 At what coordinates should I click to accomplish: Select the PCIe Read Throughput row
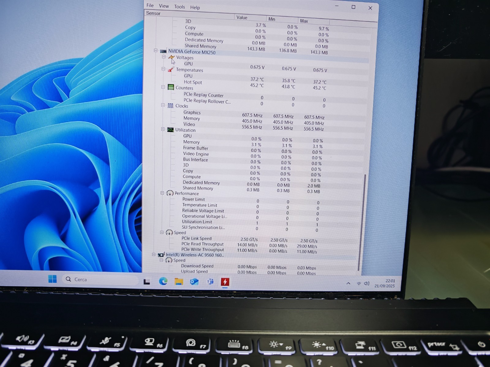pos(249,245)
